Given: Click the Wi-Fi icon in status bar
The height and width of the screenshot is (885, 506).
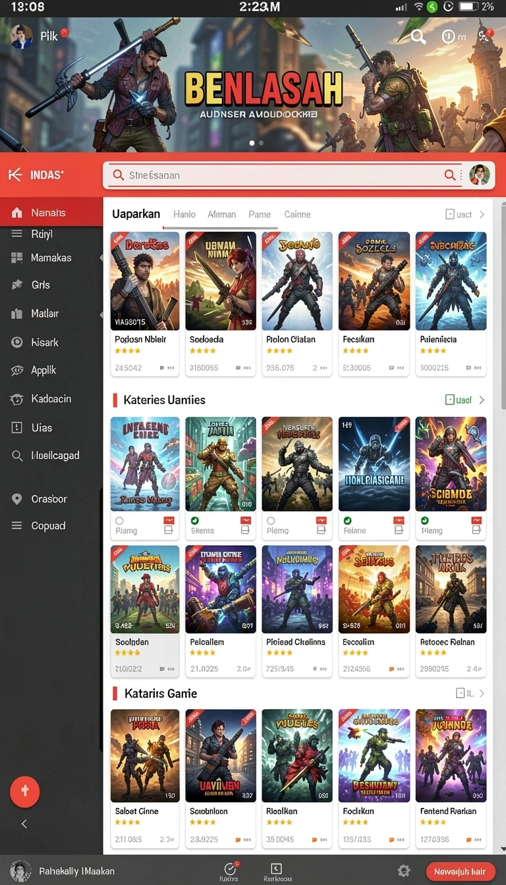Looking at the screenshot, I should coord(418,7).
